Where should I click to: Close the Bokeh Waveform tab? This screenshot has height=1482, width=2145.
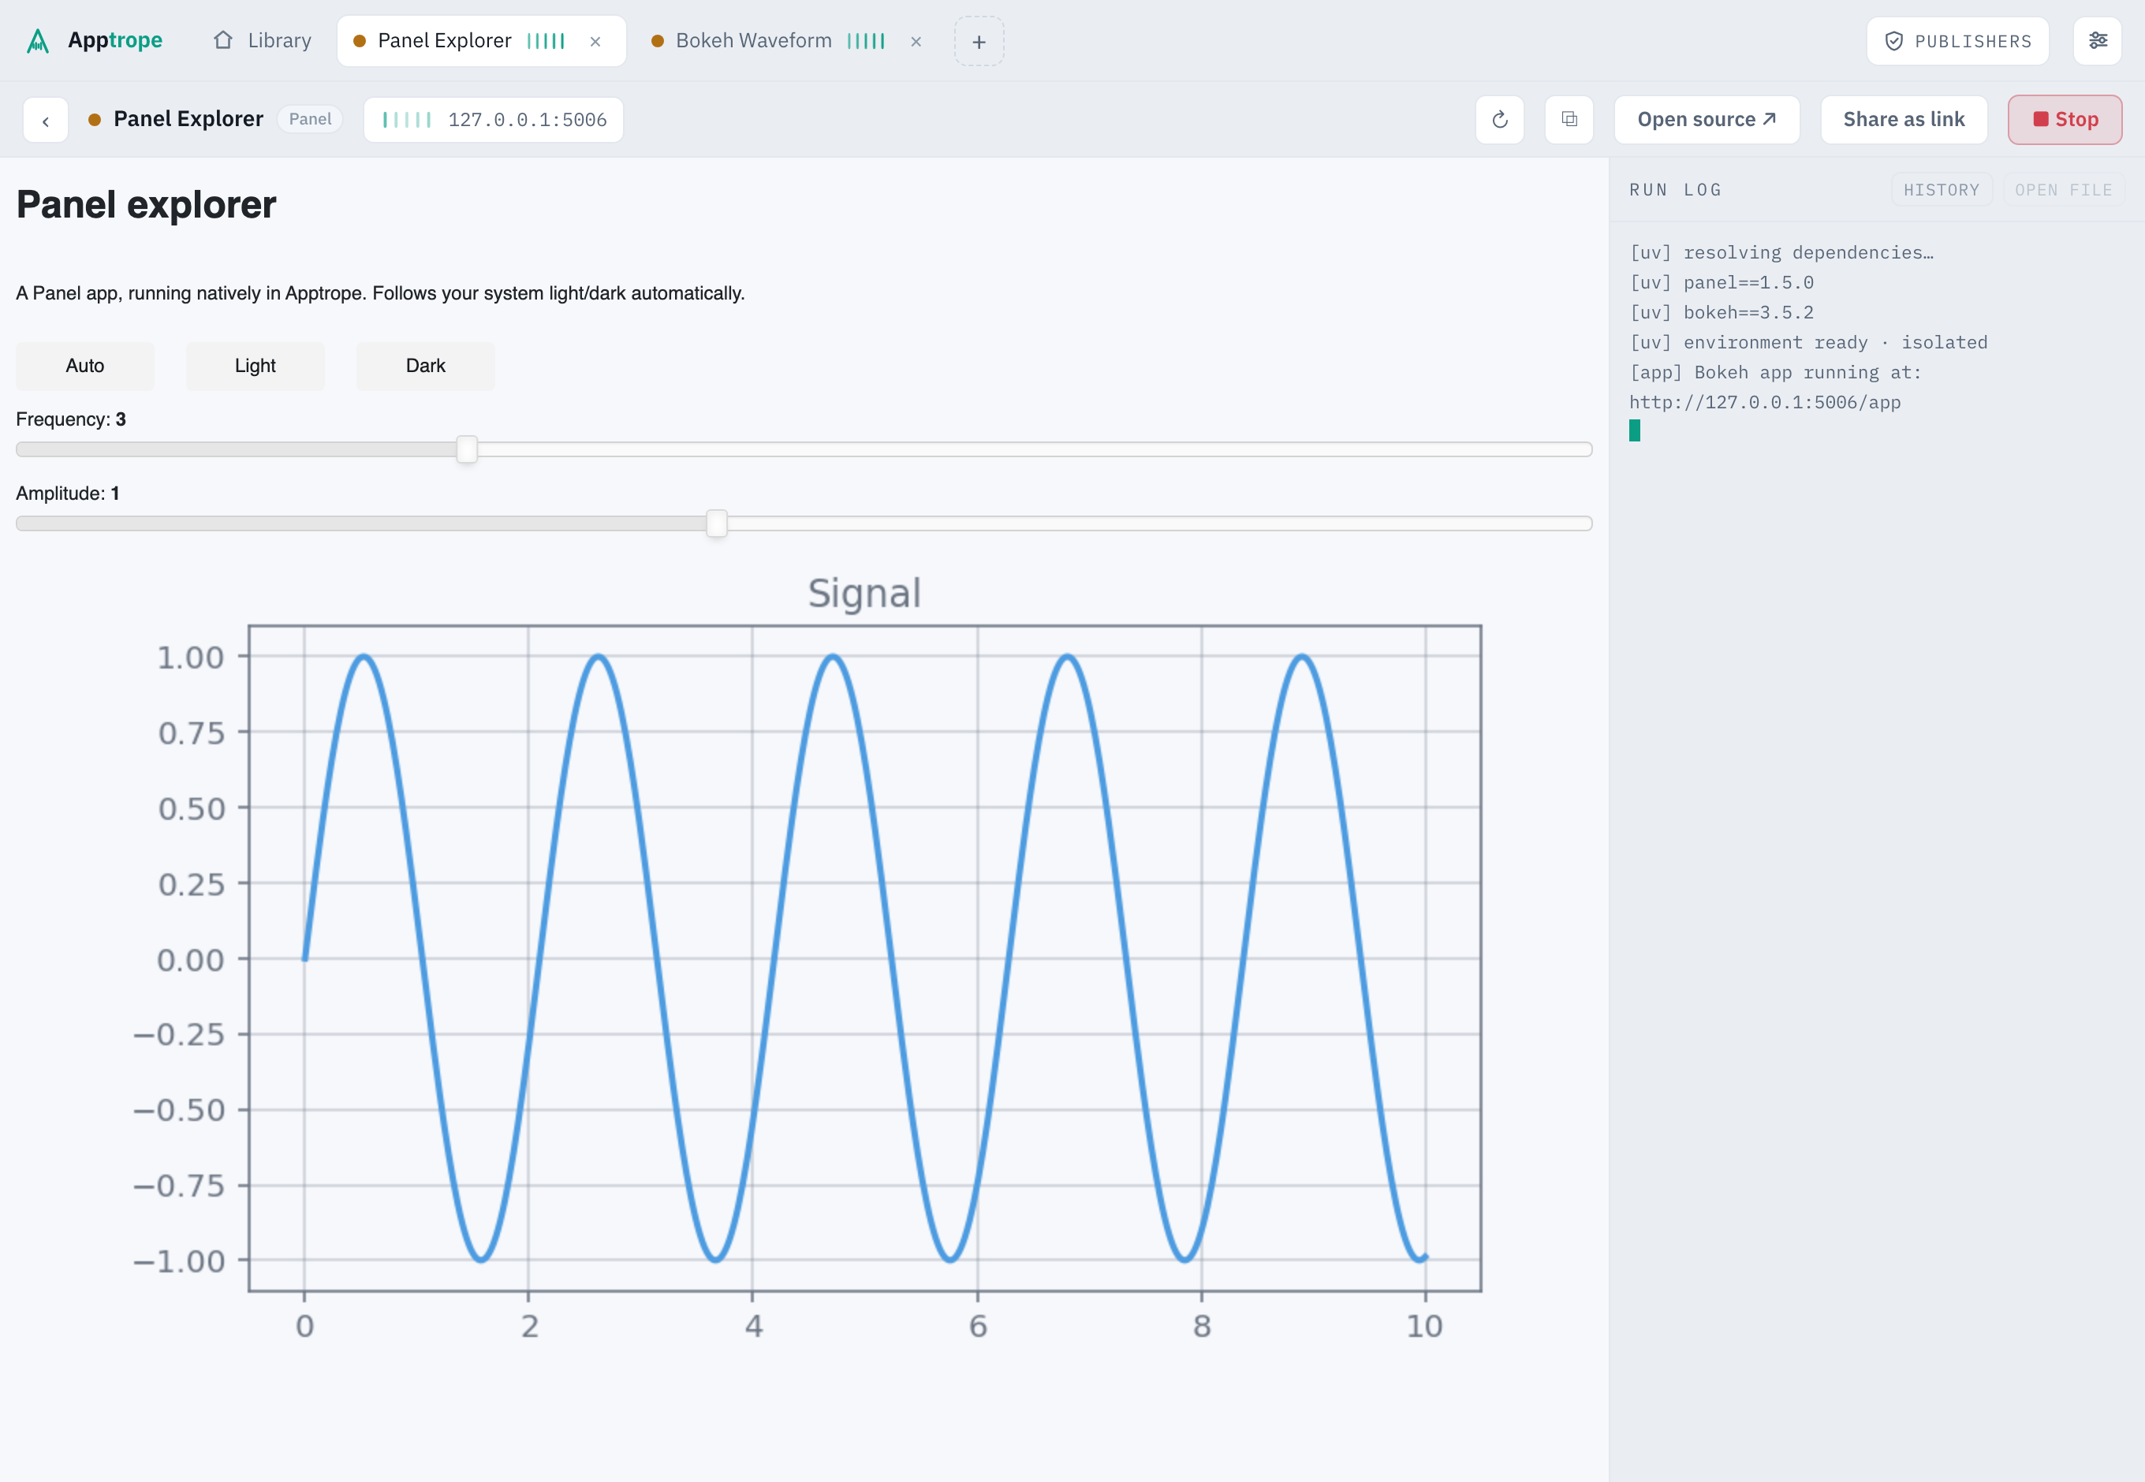[x=916, y=42]
